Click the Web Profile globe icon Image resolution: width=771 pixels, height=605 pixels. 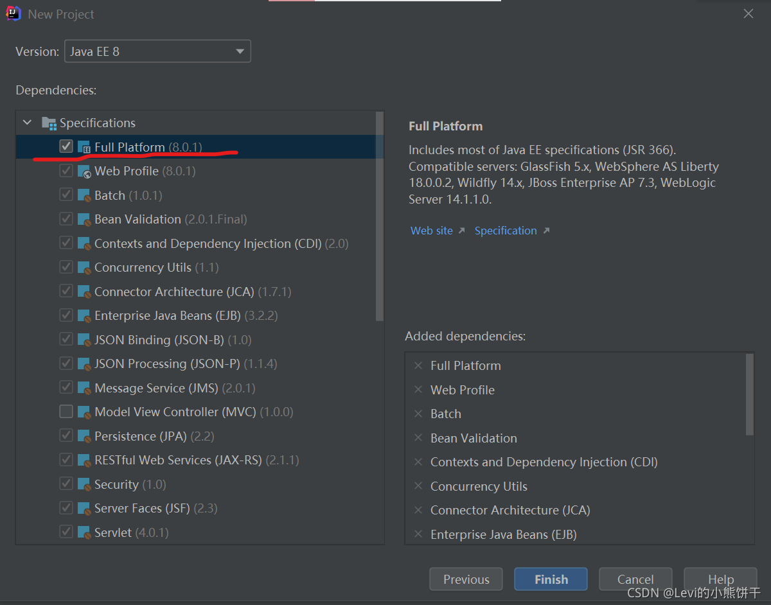[x=84, y=171]
